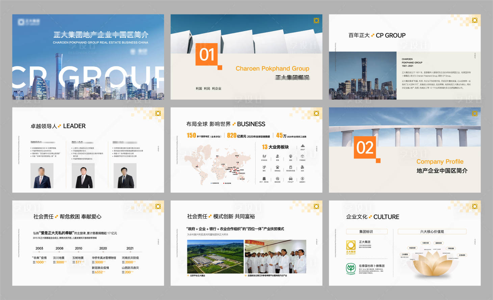Click the aerial farmland photo captioned 北京平谷
Image resolution: width=493 pixels, height=300 pixels.
[x=215, y=257]
